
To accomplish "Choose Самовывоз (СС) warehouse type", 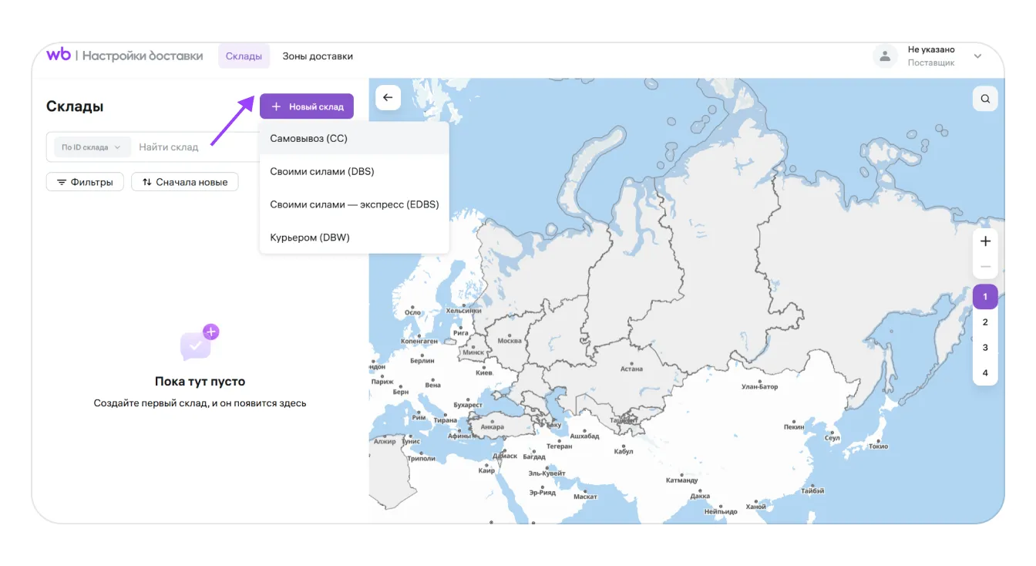I will [x=308, y=139].
